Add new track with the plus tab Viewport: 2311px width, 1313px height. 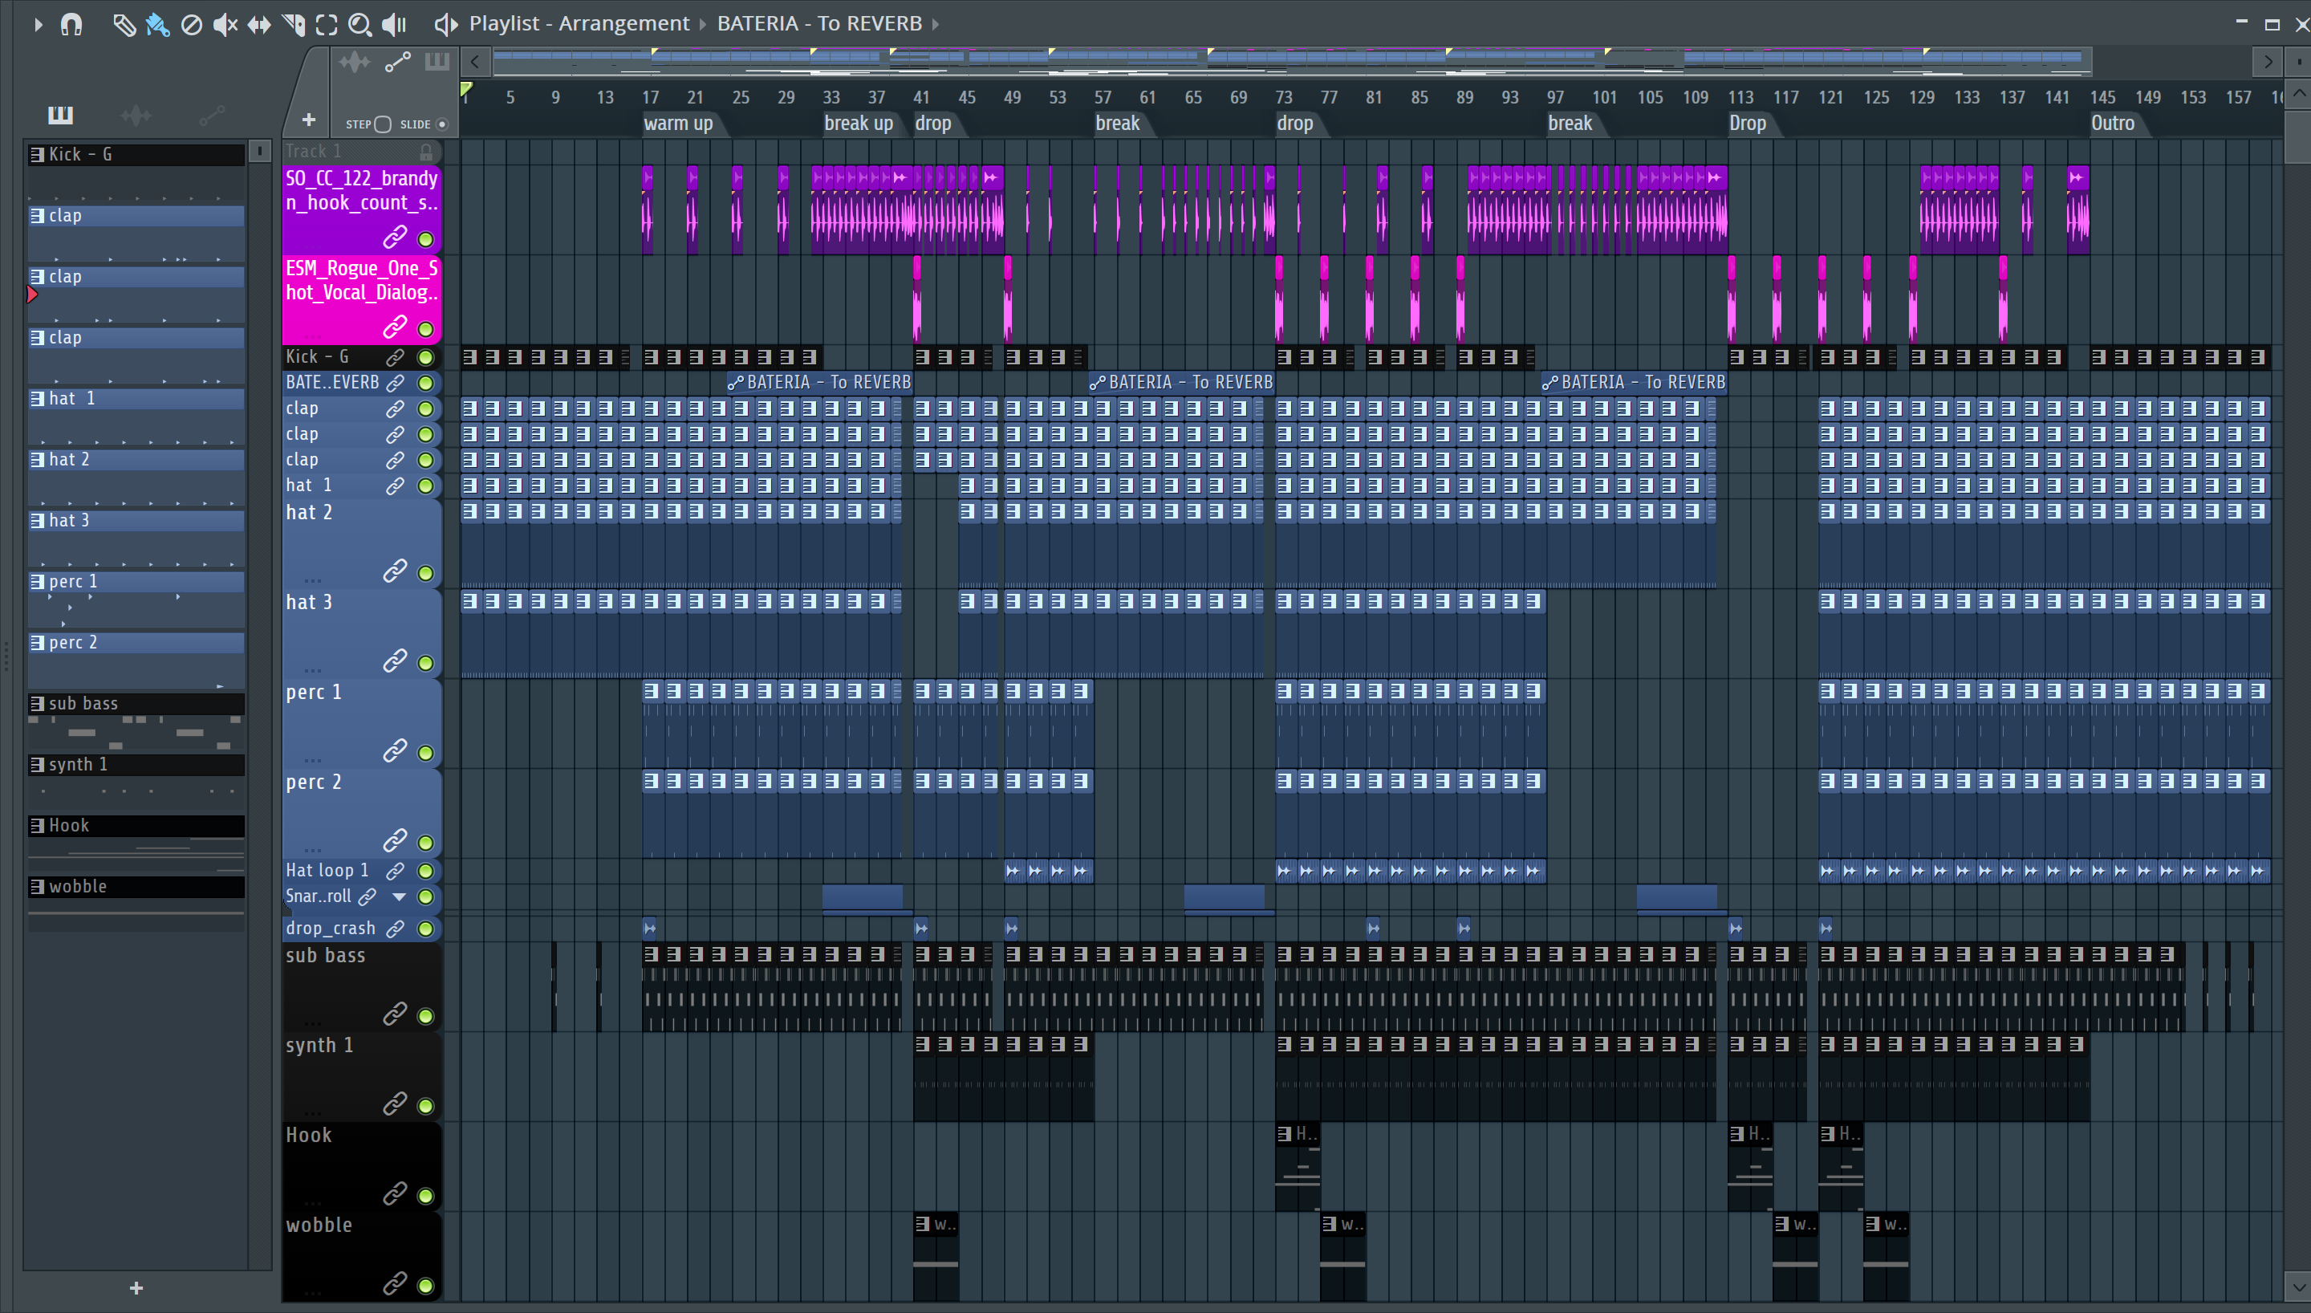pyautogui.click(x=308, y=119)
